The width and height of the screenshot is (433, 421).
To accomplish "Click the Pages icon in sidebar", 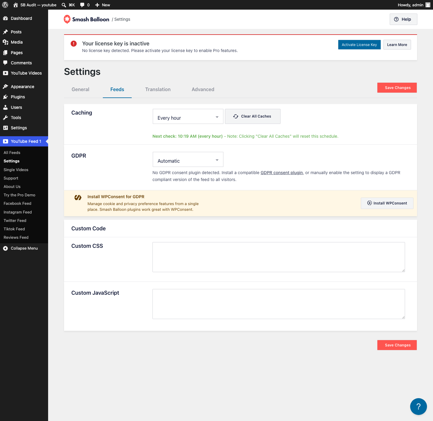I will pyautogui.click(x=5, y=53).
